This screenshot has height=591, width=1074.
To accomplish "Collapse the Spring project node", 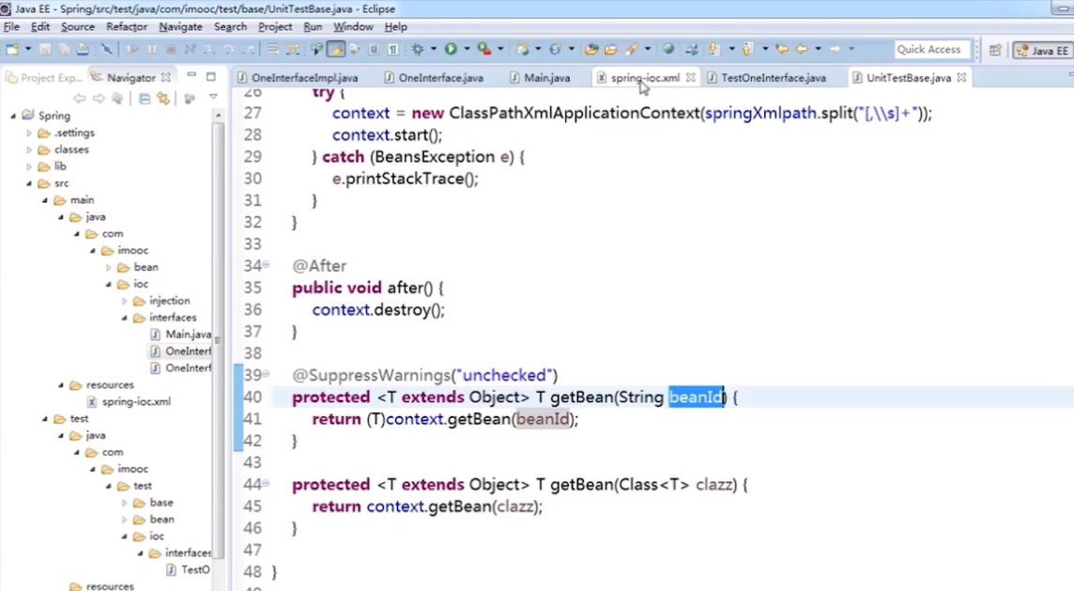I will (13, 116).
